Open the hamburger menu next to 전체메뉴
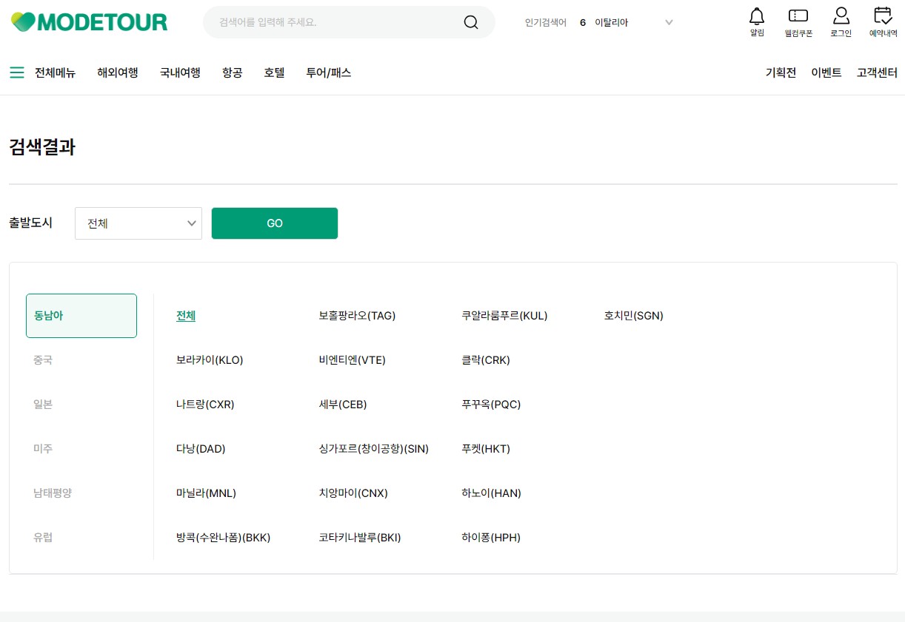Screen dimensions: 905x622 tap(16, 72)
